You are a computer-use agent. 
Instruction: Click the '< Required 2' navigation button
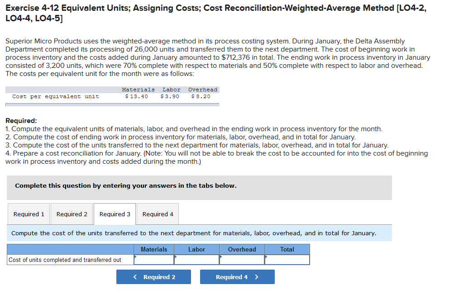(153, 276)
